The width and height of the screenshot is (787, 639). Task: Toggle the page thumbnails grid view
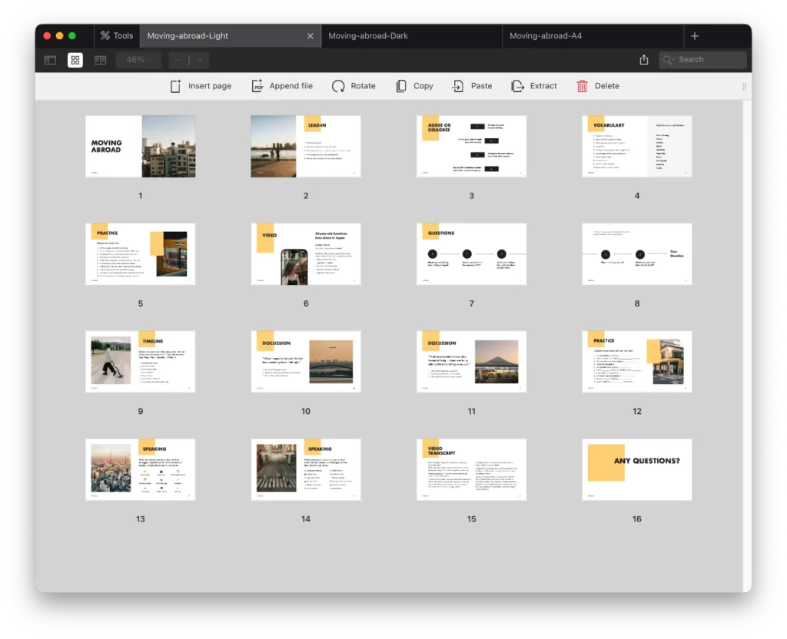tap(75, 60)
